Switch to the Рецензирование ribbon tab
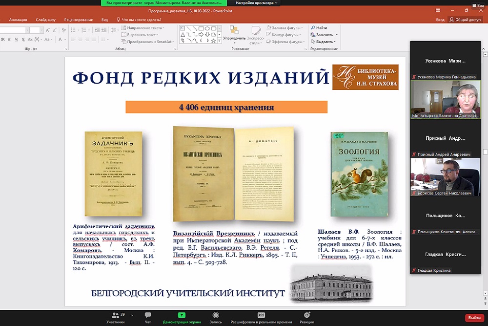This screenshot has width=488, height=326. coord(78,20)
